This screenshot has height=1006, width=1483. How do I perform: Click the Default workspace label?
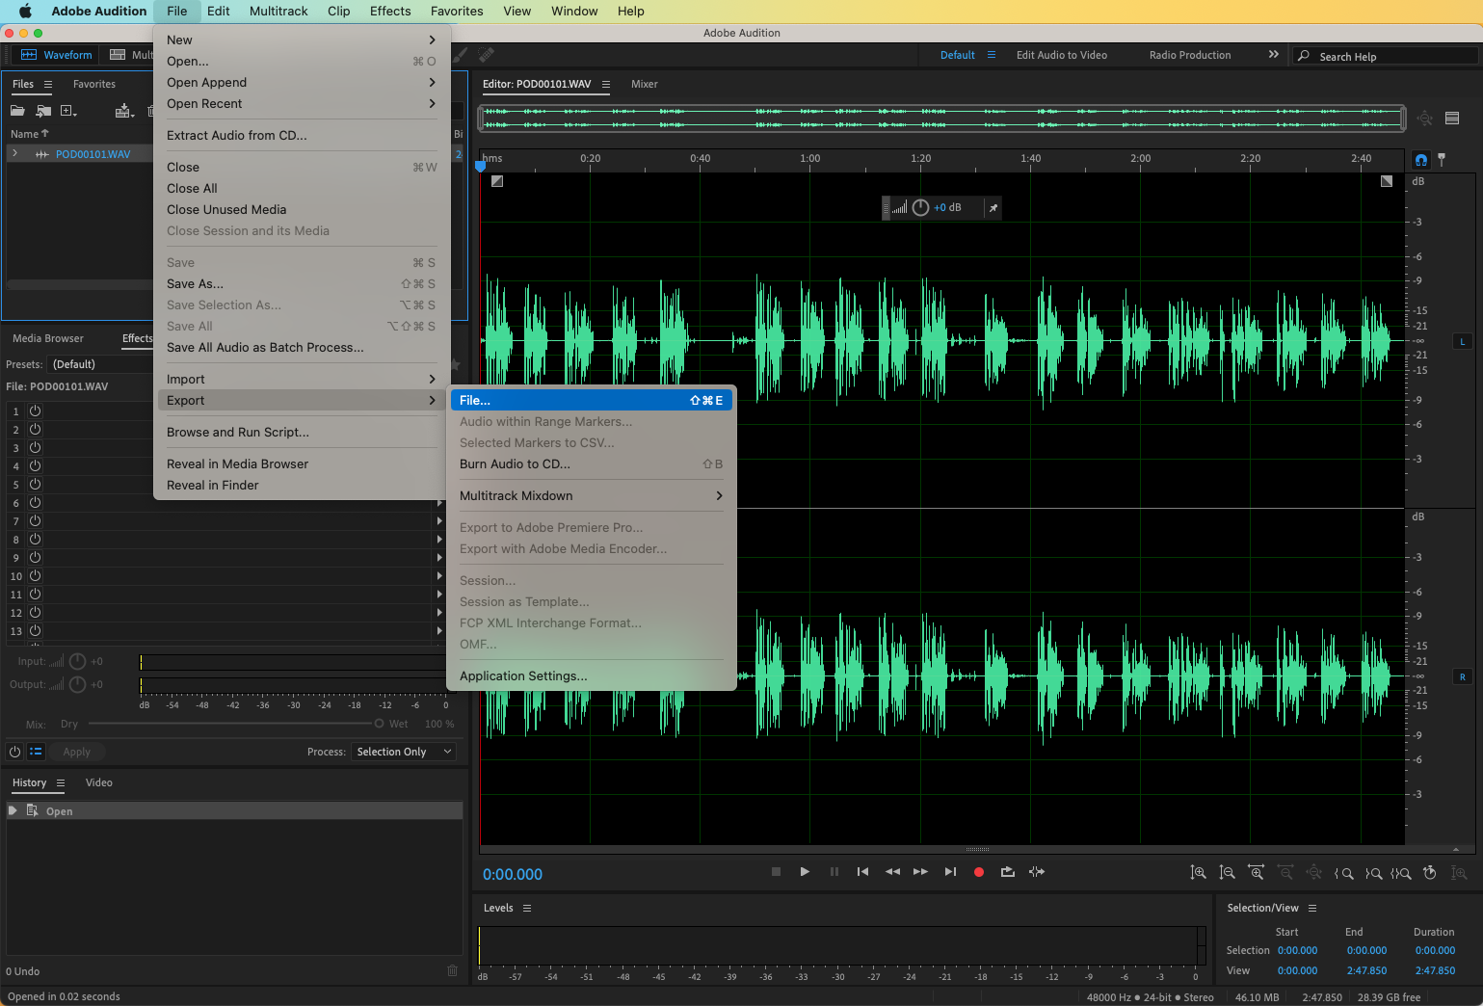pos(958,55)
